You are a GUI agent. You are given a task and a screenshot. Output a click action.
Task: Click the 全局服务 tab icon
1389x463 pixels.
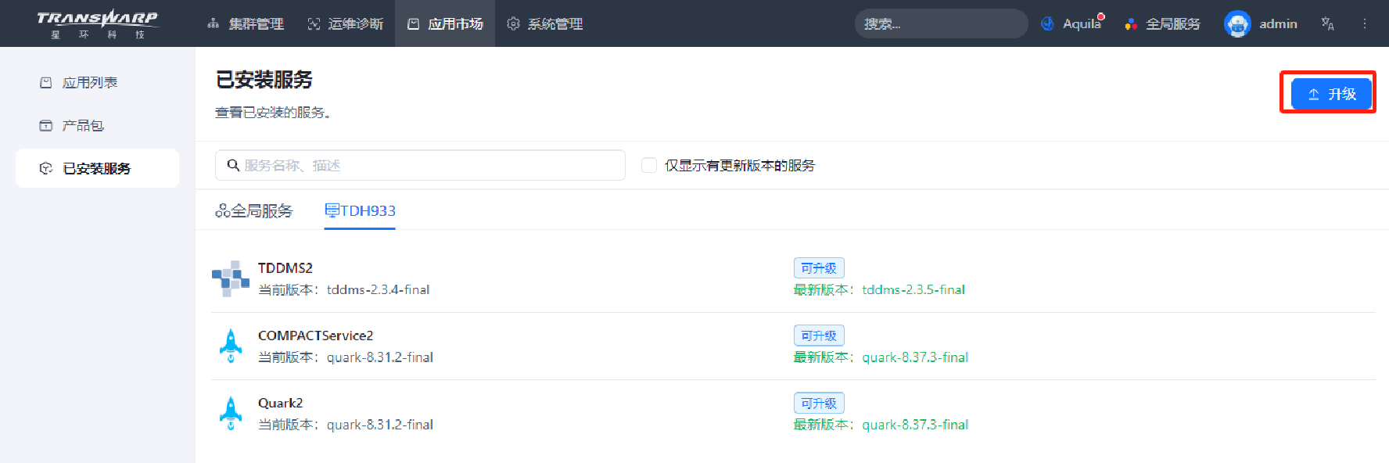(x=223, y=210)
